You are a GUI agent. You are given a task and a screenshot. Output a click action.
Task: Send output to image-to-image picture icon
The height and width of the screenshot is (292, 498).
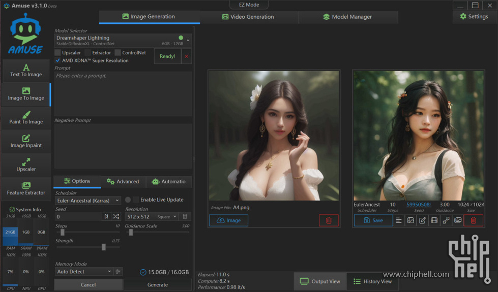coord(411,220)
